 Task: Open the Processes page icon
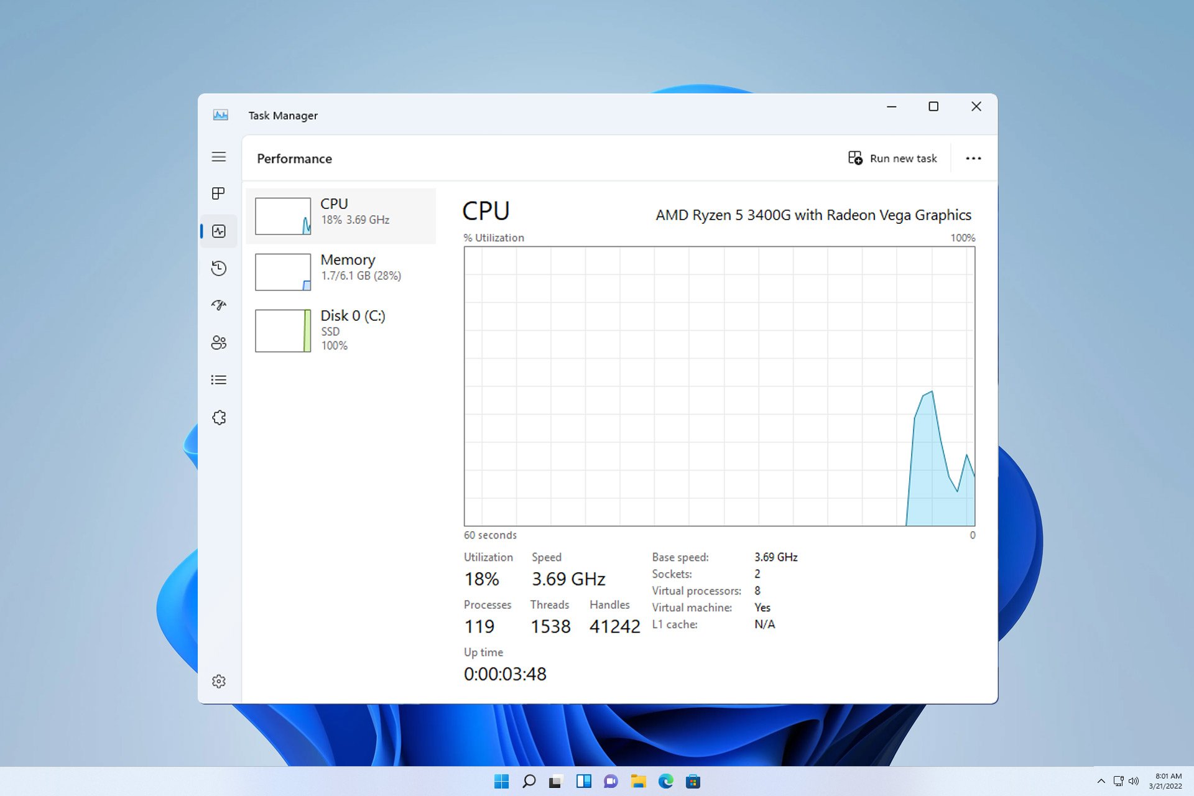pos(218,193)
